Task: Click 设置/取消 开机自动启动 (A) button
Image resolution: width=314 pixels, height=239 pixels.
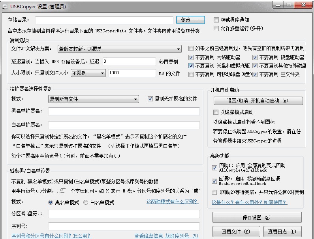Action: point(258,101)
